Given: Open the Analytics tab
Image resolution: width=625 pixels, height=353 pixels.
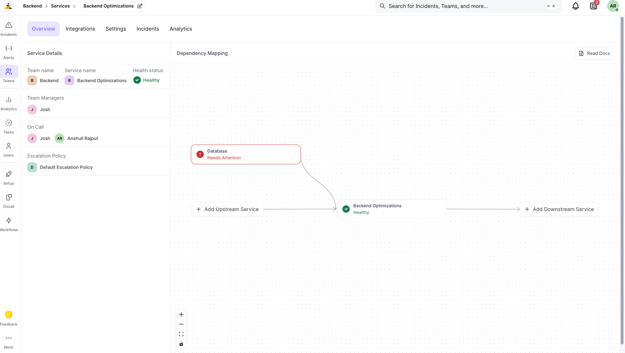Looking at the screenshot, I should pos(181,29).
